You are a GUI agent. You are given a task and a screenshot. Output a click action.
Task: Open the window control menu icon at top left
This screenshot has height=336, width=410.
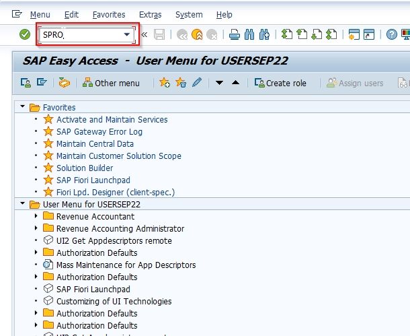coord(17,14)
